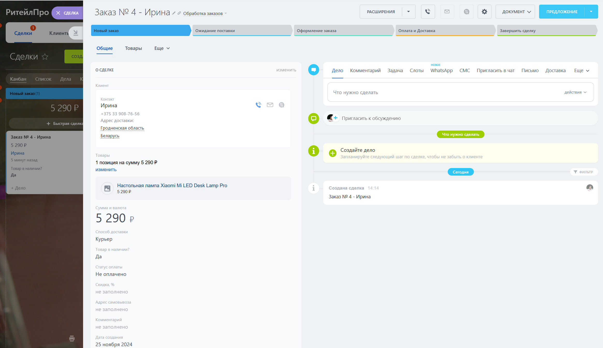Select the Комментарий tab
603x348 pixels.
tap(365, 71)
